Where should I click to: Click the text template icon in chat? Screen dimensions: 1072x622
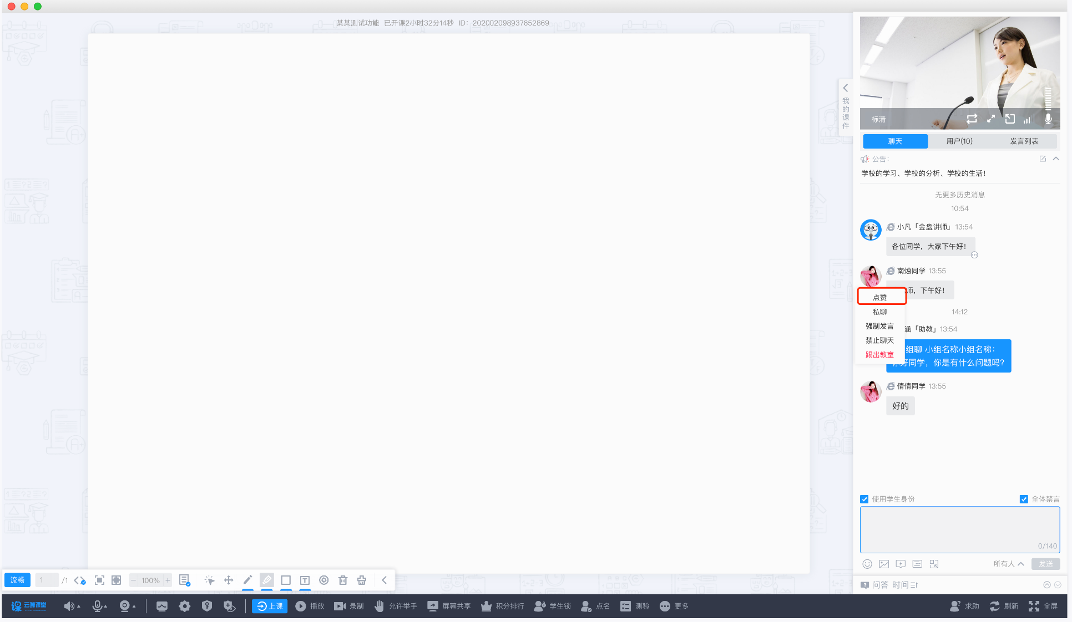[x=917, y=564]
